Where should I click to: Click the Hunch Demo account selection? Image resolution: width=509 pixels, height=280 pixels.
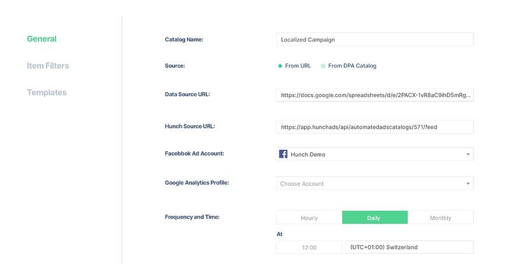(308, 154)
